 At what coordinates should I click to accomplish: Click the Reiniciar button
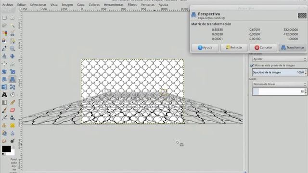[234, 48]
